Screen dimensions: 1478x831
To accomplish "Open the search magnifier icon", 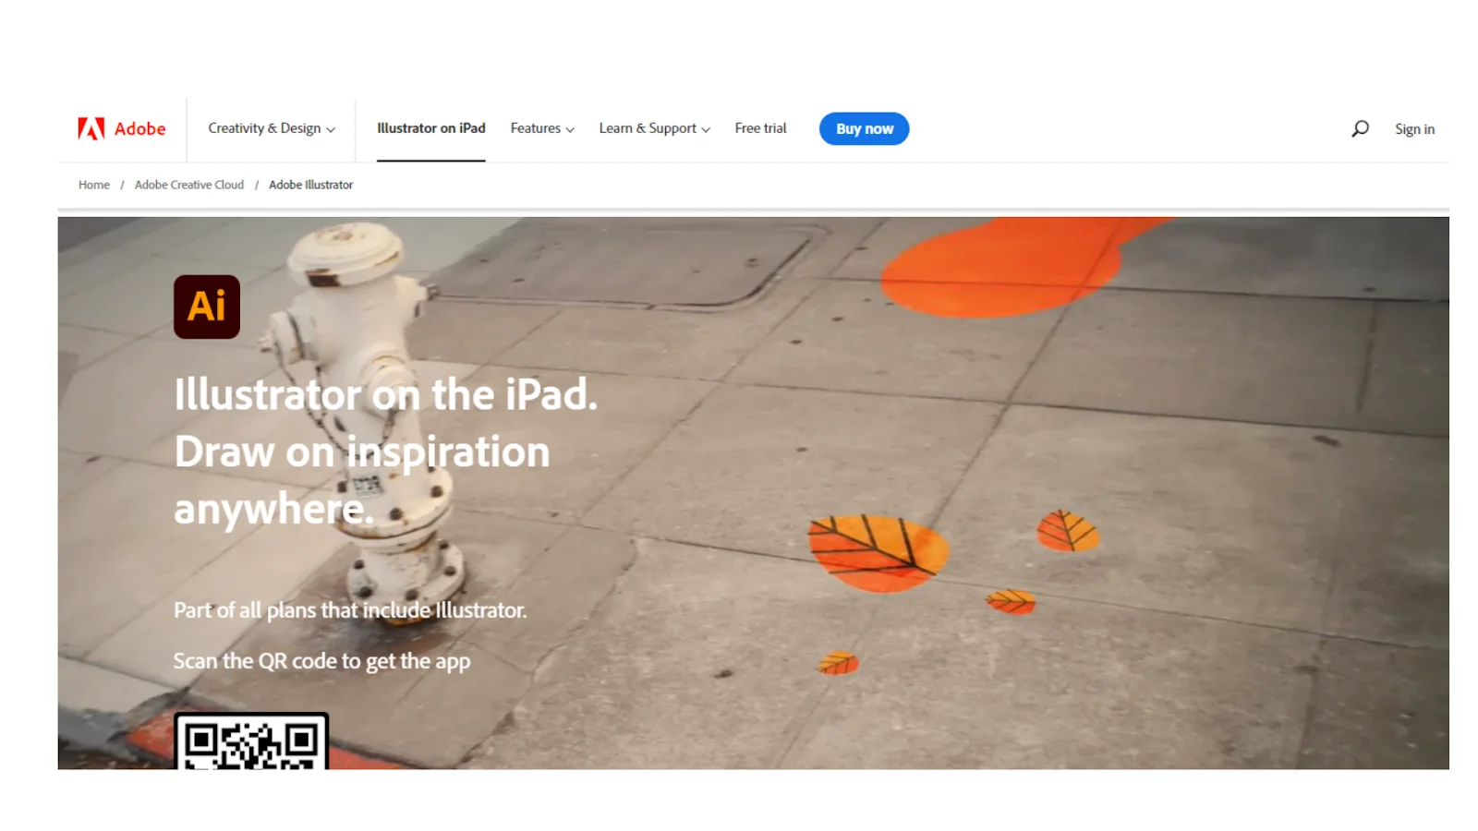I will point(1360,128).
